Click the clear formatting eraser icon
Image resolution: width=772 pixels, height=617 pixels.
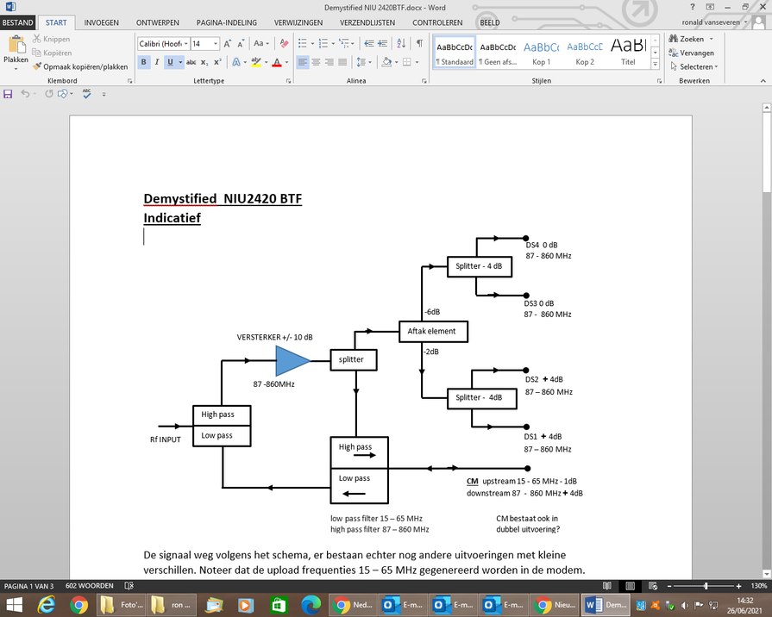pyautogui.click(x=282, y=43)
